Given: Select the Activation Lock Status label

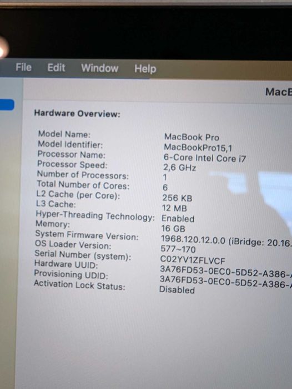Looking at the screenshot, I should 79,285.
